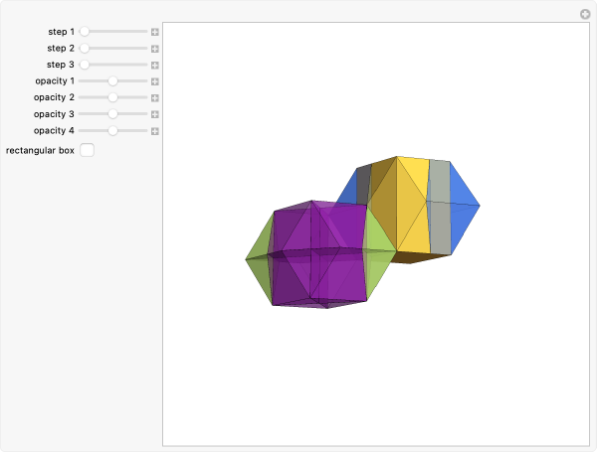Expand the step 1 slider controls
This screenshot has height=453, width=597.
click(155, 32)
